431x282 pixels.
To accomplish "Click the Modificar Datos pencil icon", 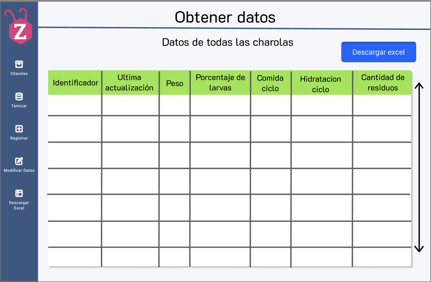I will coord(19,161).
